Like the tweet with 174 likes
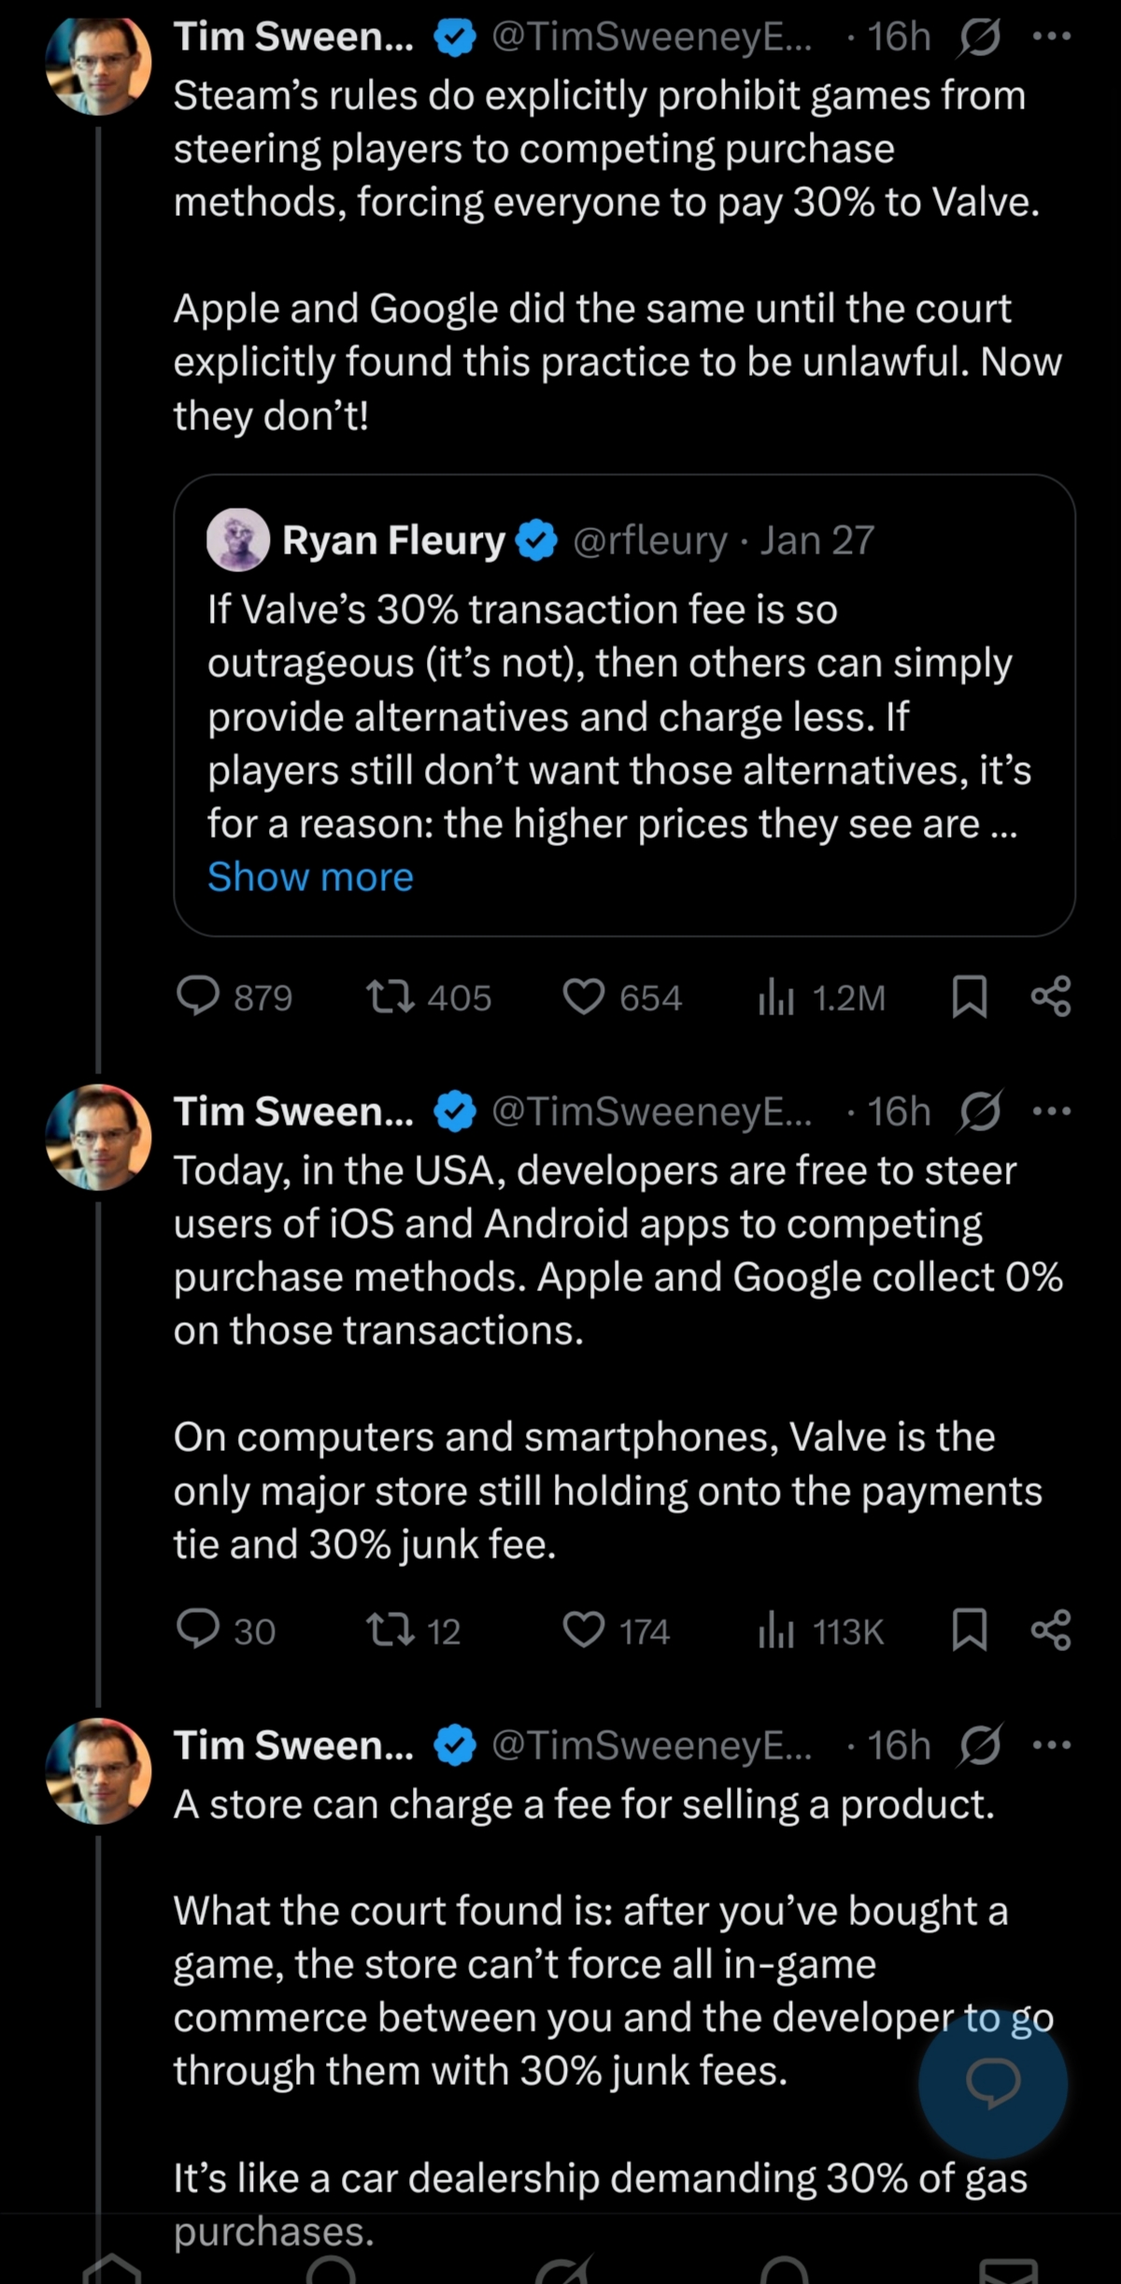 [584, 1630]
